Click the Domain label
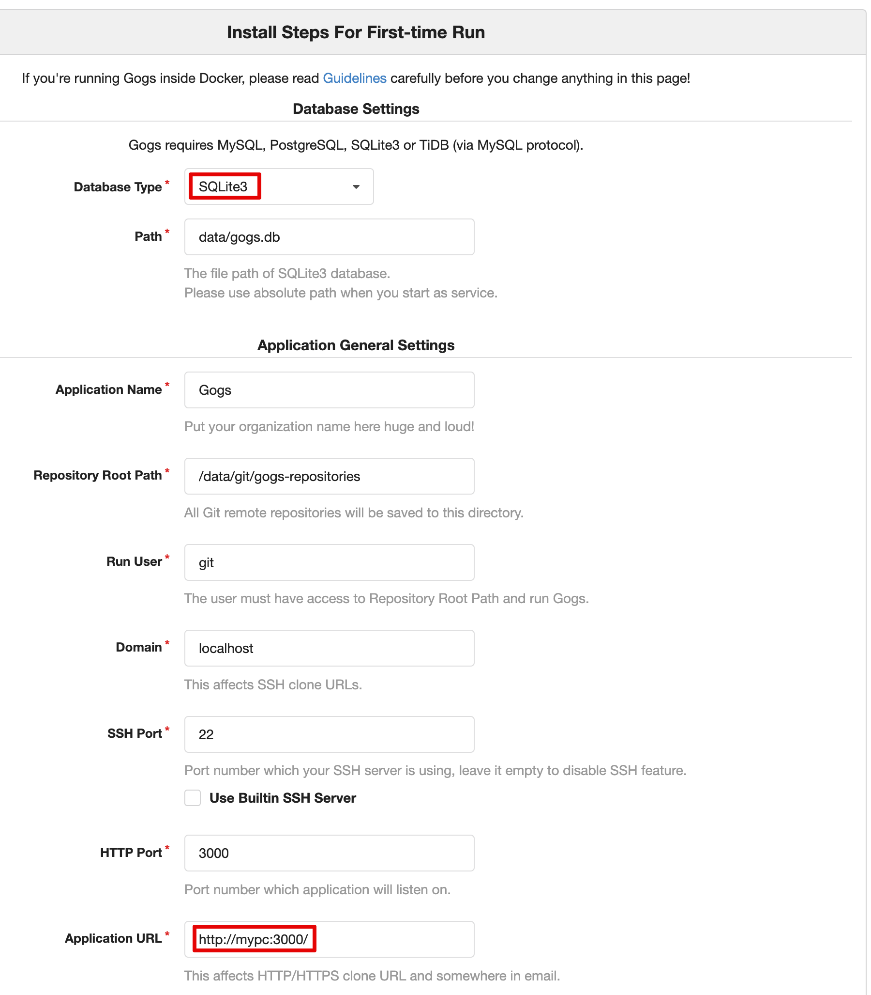 138,648
